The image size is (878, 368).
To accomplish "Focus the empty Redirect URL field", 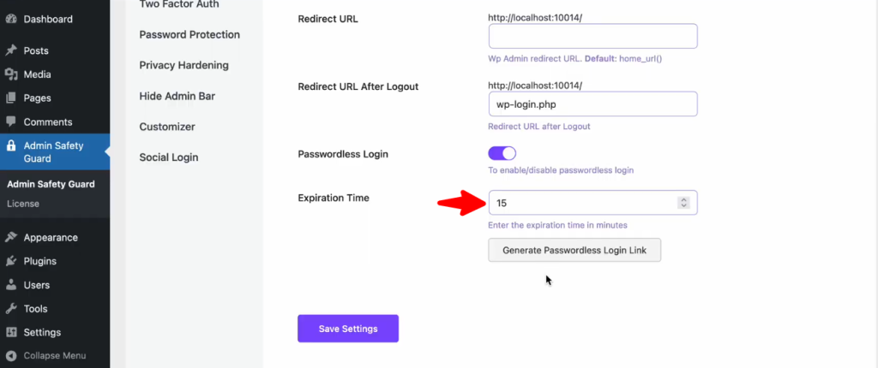I will [x=592, y=36].
